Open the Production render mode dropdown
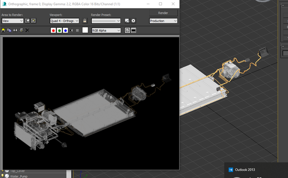Image resolution: width=288 pixels, height=178 pixels. (163, 21)
